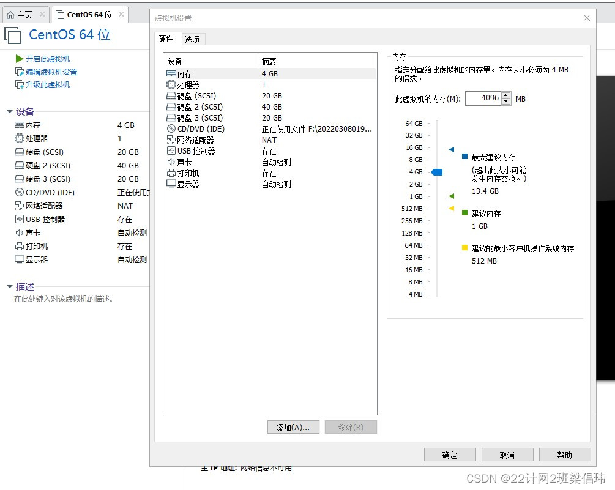
Task: Cancel the dialog with 取消 button
Action: [507, 455]
